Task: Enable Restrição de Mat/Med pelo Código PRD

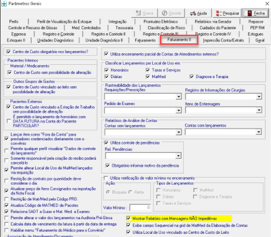Action: (6, 199)
